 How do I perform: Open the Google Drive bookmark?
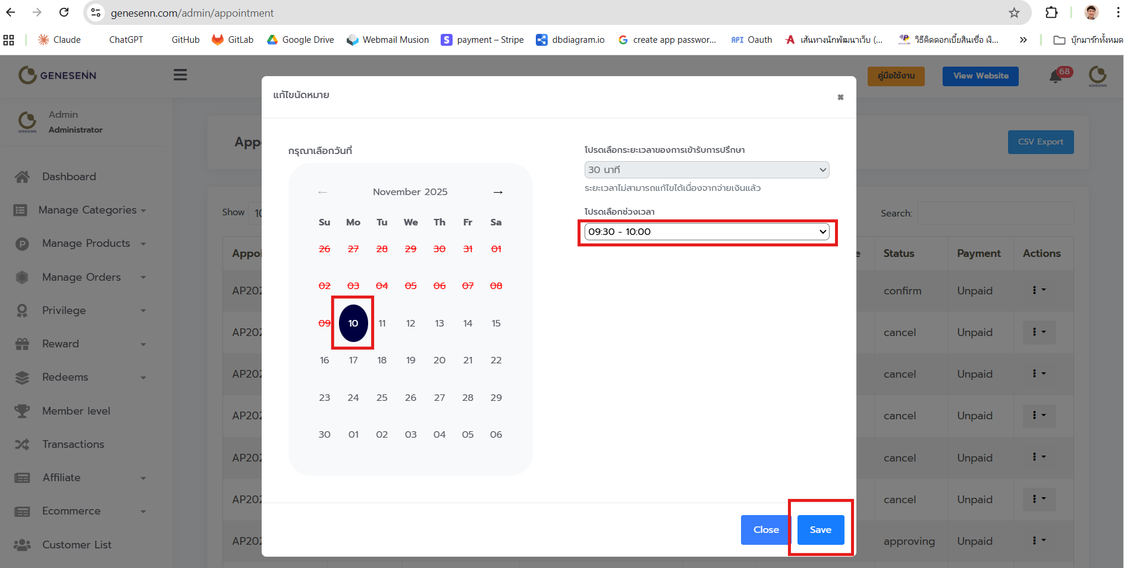(x=301, y=40)
